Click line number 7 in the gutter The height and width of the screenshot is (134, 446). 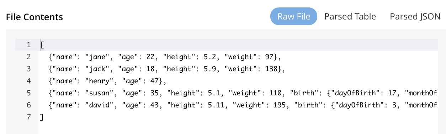29,117
